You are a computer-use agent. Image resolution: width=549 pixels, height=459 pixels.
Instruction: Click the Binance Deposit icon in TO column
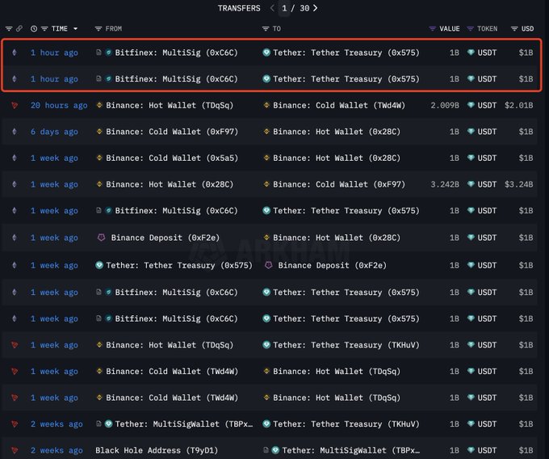269,265
